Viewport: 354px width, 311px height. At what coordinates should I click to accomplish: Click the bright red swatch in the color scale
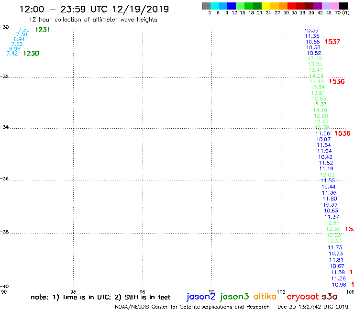292,6
